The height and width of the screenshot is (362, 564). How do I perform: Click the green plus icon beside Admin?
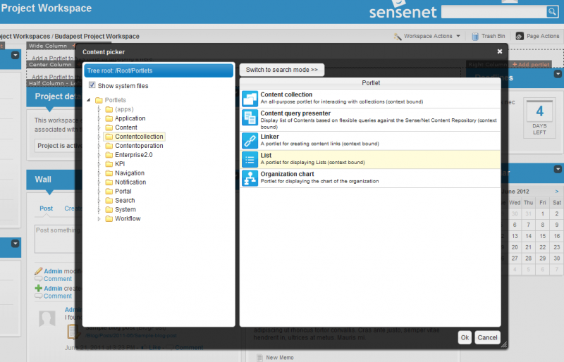(39, 288)
